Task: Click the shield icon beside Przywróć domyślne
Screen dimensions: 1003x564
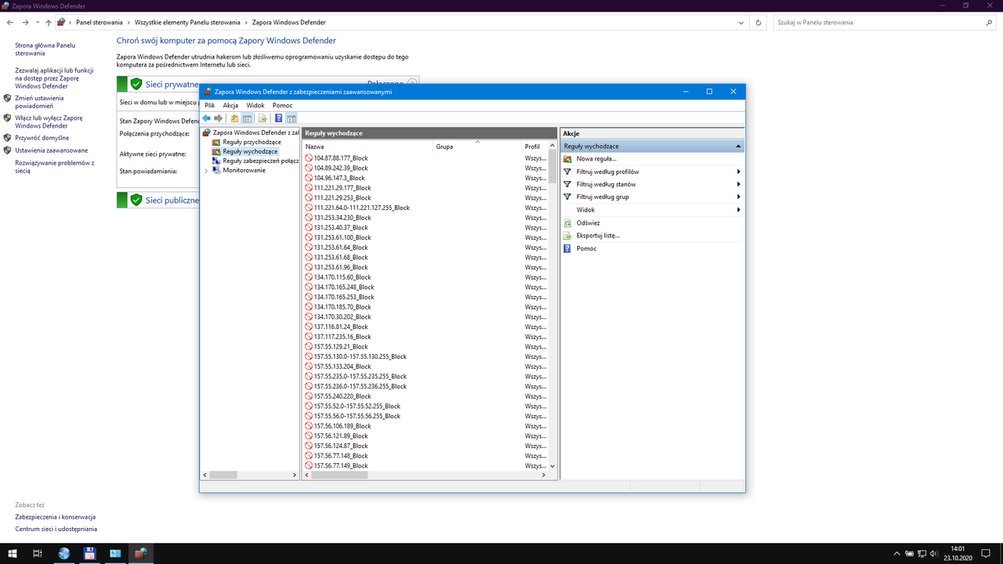Action: (7, 138)
